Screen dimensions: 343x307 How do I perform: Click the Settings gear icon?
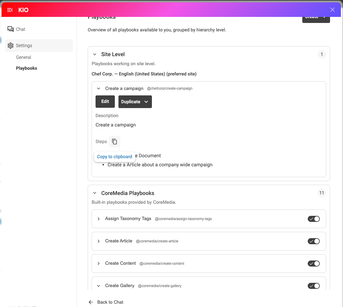coord(10,46)
